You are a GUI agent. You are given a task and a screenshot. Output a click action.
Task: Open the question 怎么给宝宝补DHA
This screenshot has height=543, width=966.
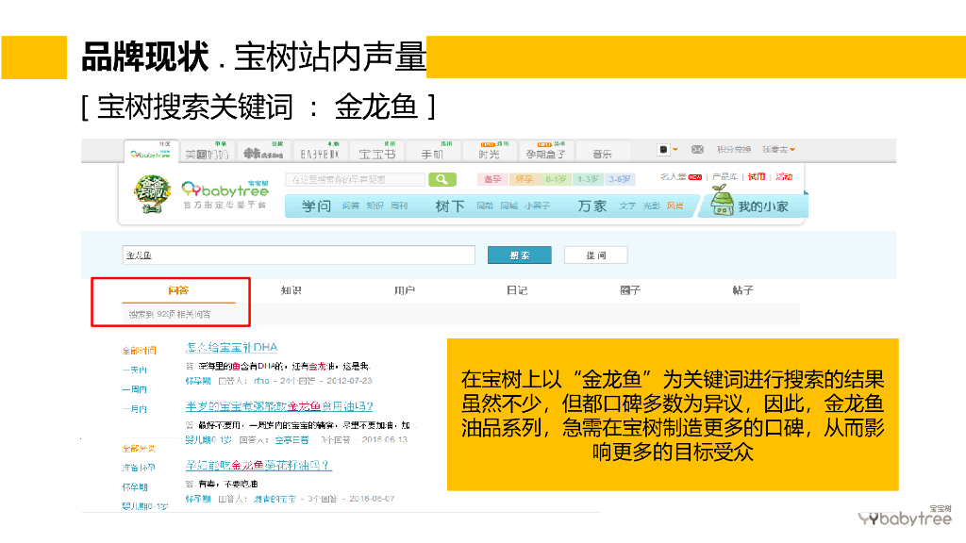pyautogui.click(x=232, y=347)
